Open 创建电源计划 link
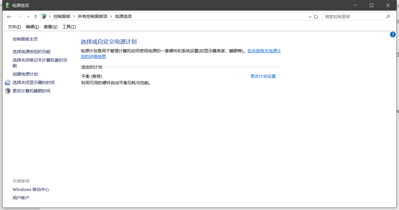The width and height of the screenshot is (399, 210). tap(25, 74)
